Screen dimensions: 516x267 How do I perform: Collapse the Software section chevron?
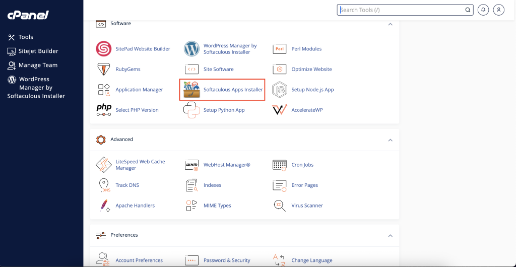[x=391, y=24]
